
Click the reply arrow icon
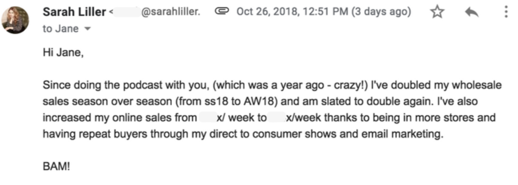tap(471, 13)
